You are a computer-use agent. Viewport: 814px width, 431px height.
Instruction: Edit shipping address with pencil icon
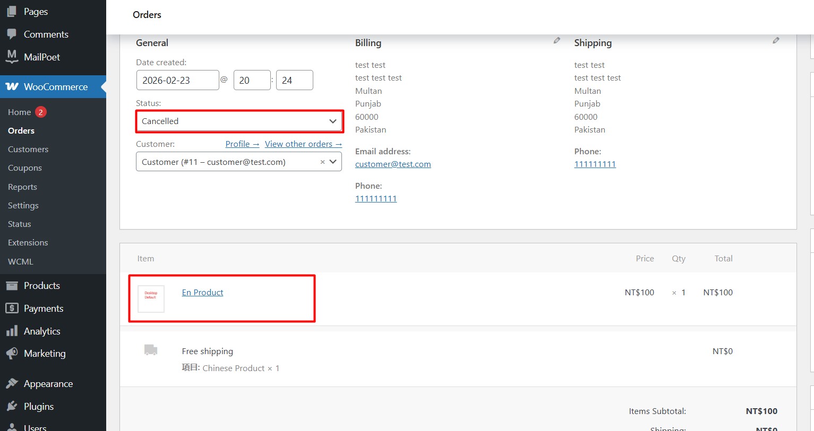pos(776,40)
